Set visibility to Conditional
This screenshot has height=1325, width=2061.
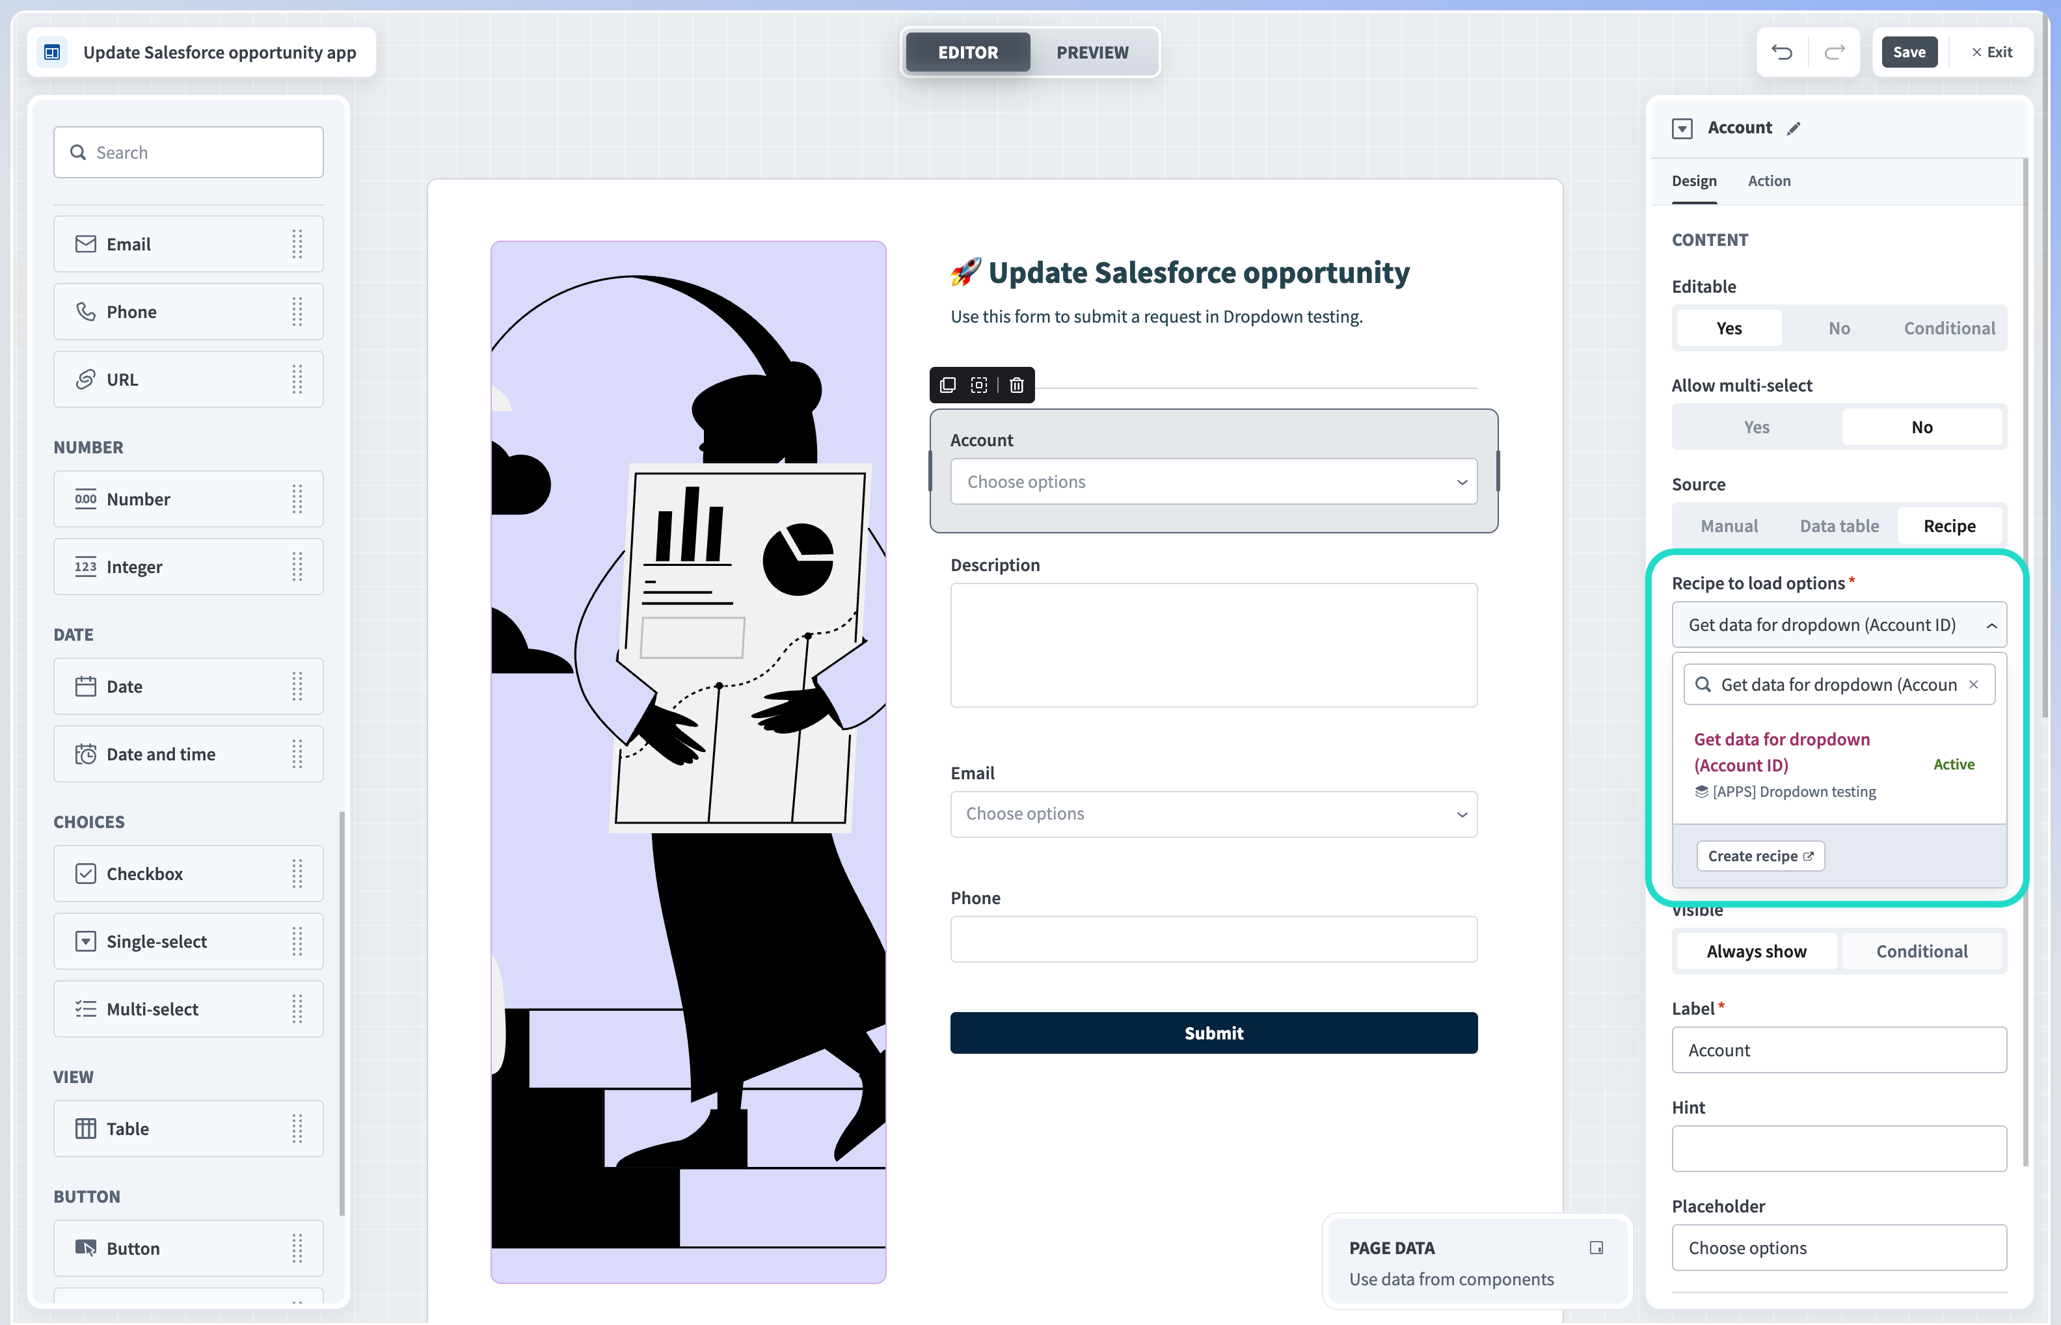click(1922, 951)
